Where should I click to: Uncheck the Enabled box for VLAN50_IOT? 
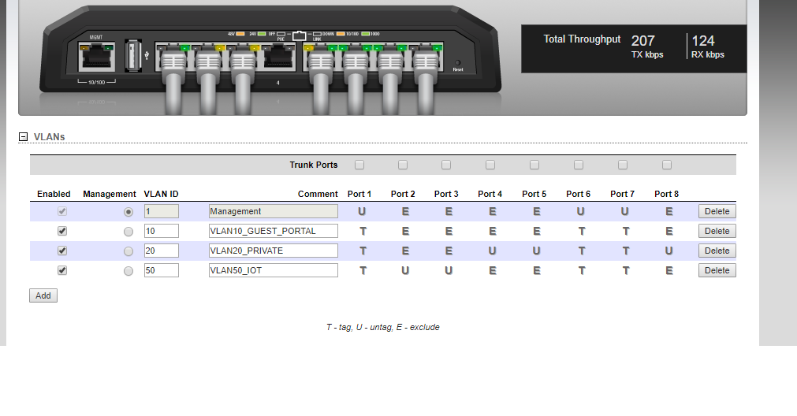pos(62,270)
